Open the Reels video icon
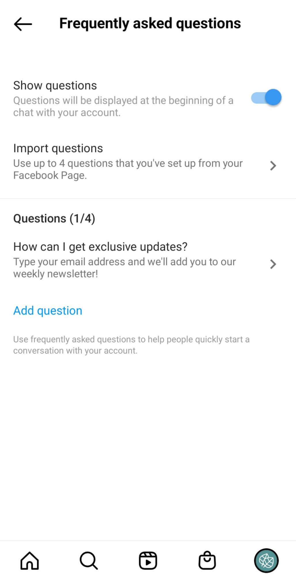This screenshot has width=296, height=576. (148, 560)
